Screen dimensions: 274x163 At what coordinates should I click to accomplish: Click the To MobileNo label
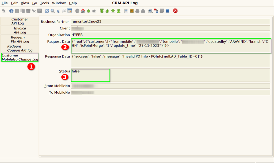tap(59, 93)
